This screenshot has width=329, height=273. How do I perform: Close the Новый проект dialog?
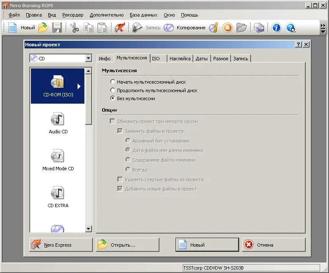point(306,44)
